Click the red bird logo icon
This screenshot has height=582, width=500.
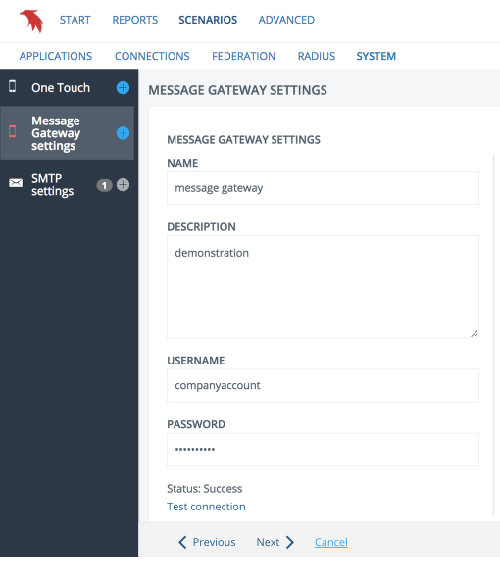tap(31, 21)
